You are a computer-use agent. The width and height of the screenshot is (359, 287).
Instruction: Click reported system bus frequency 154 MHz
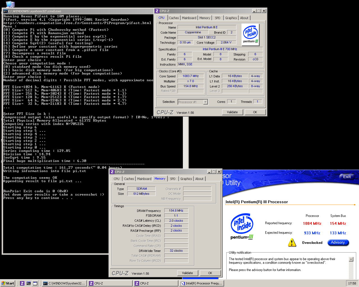[x=338, y=223]
